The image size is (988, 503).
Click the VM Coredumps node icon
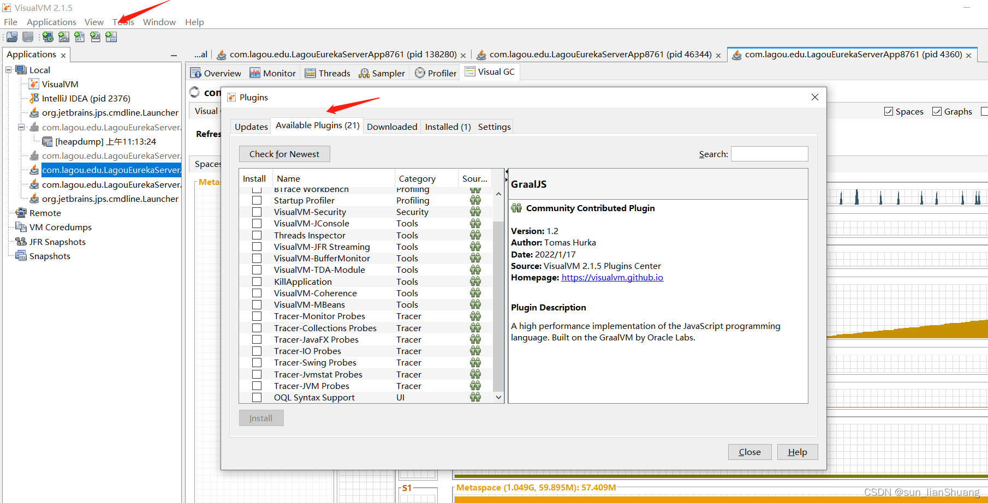tap(21, 227)
